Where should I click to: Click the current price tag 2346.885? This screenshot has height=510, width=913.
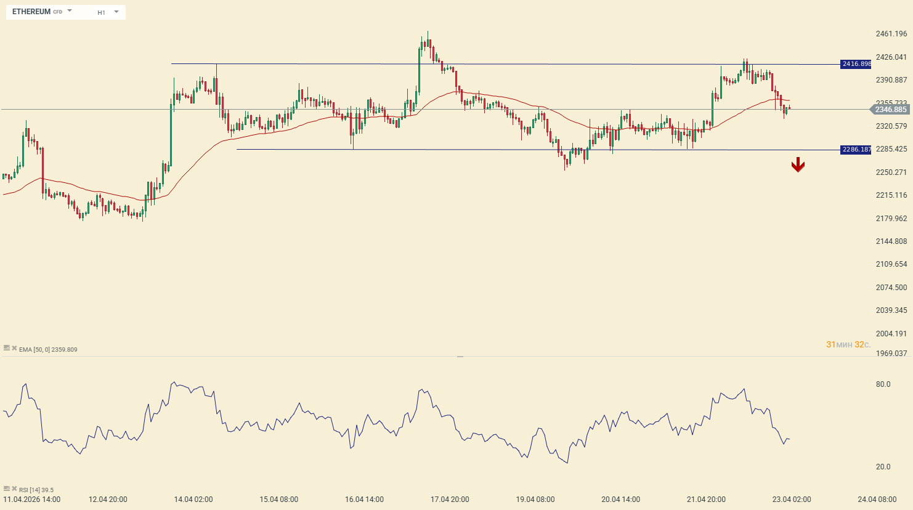click(890, 110)
